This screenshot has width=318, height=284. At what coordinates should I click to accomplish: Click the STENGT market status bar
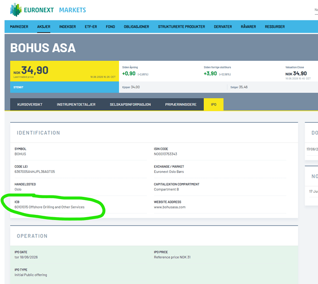click(x=65, y=87)
